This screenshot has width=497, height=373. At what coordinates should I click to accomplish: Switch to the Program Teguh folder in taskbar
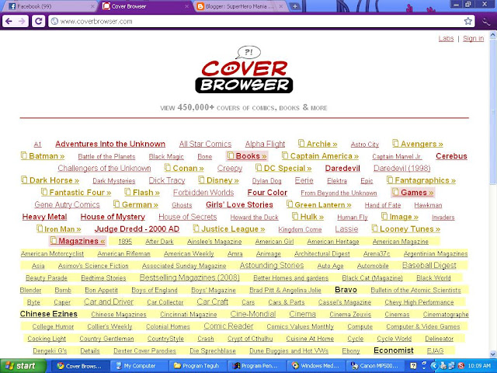(196, 366)
